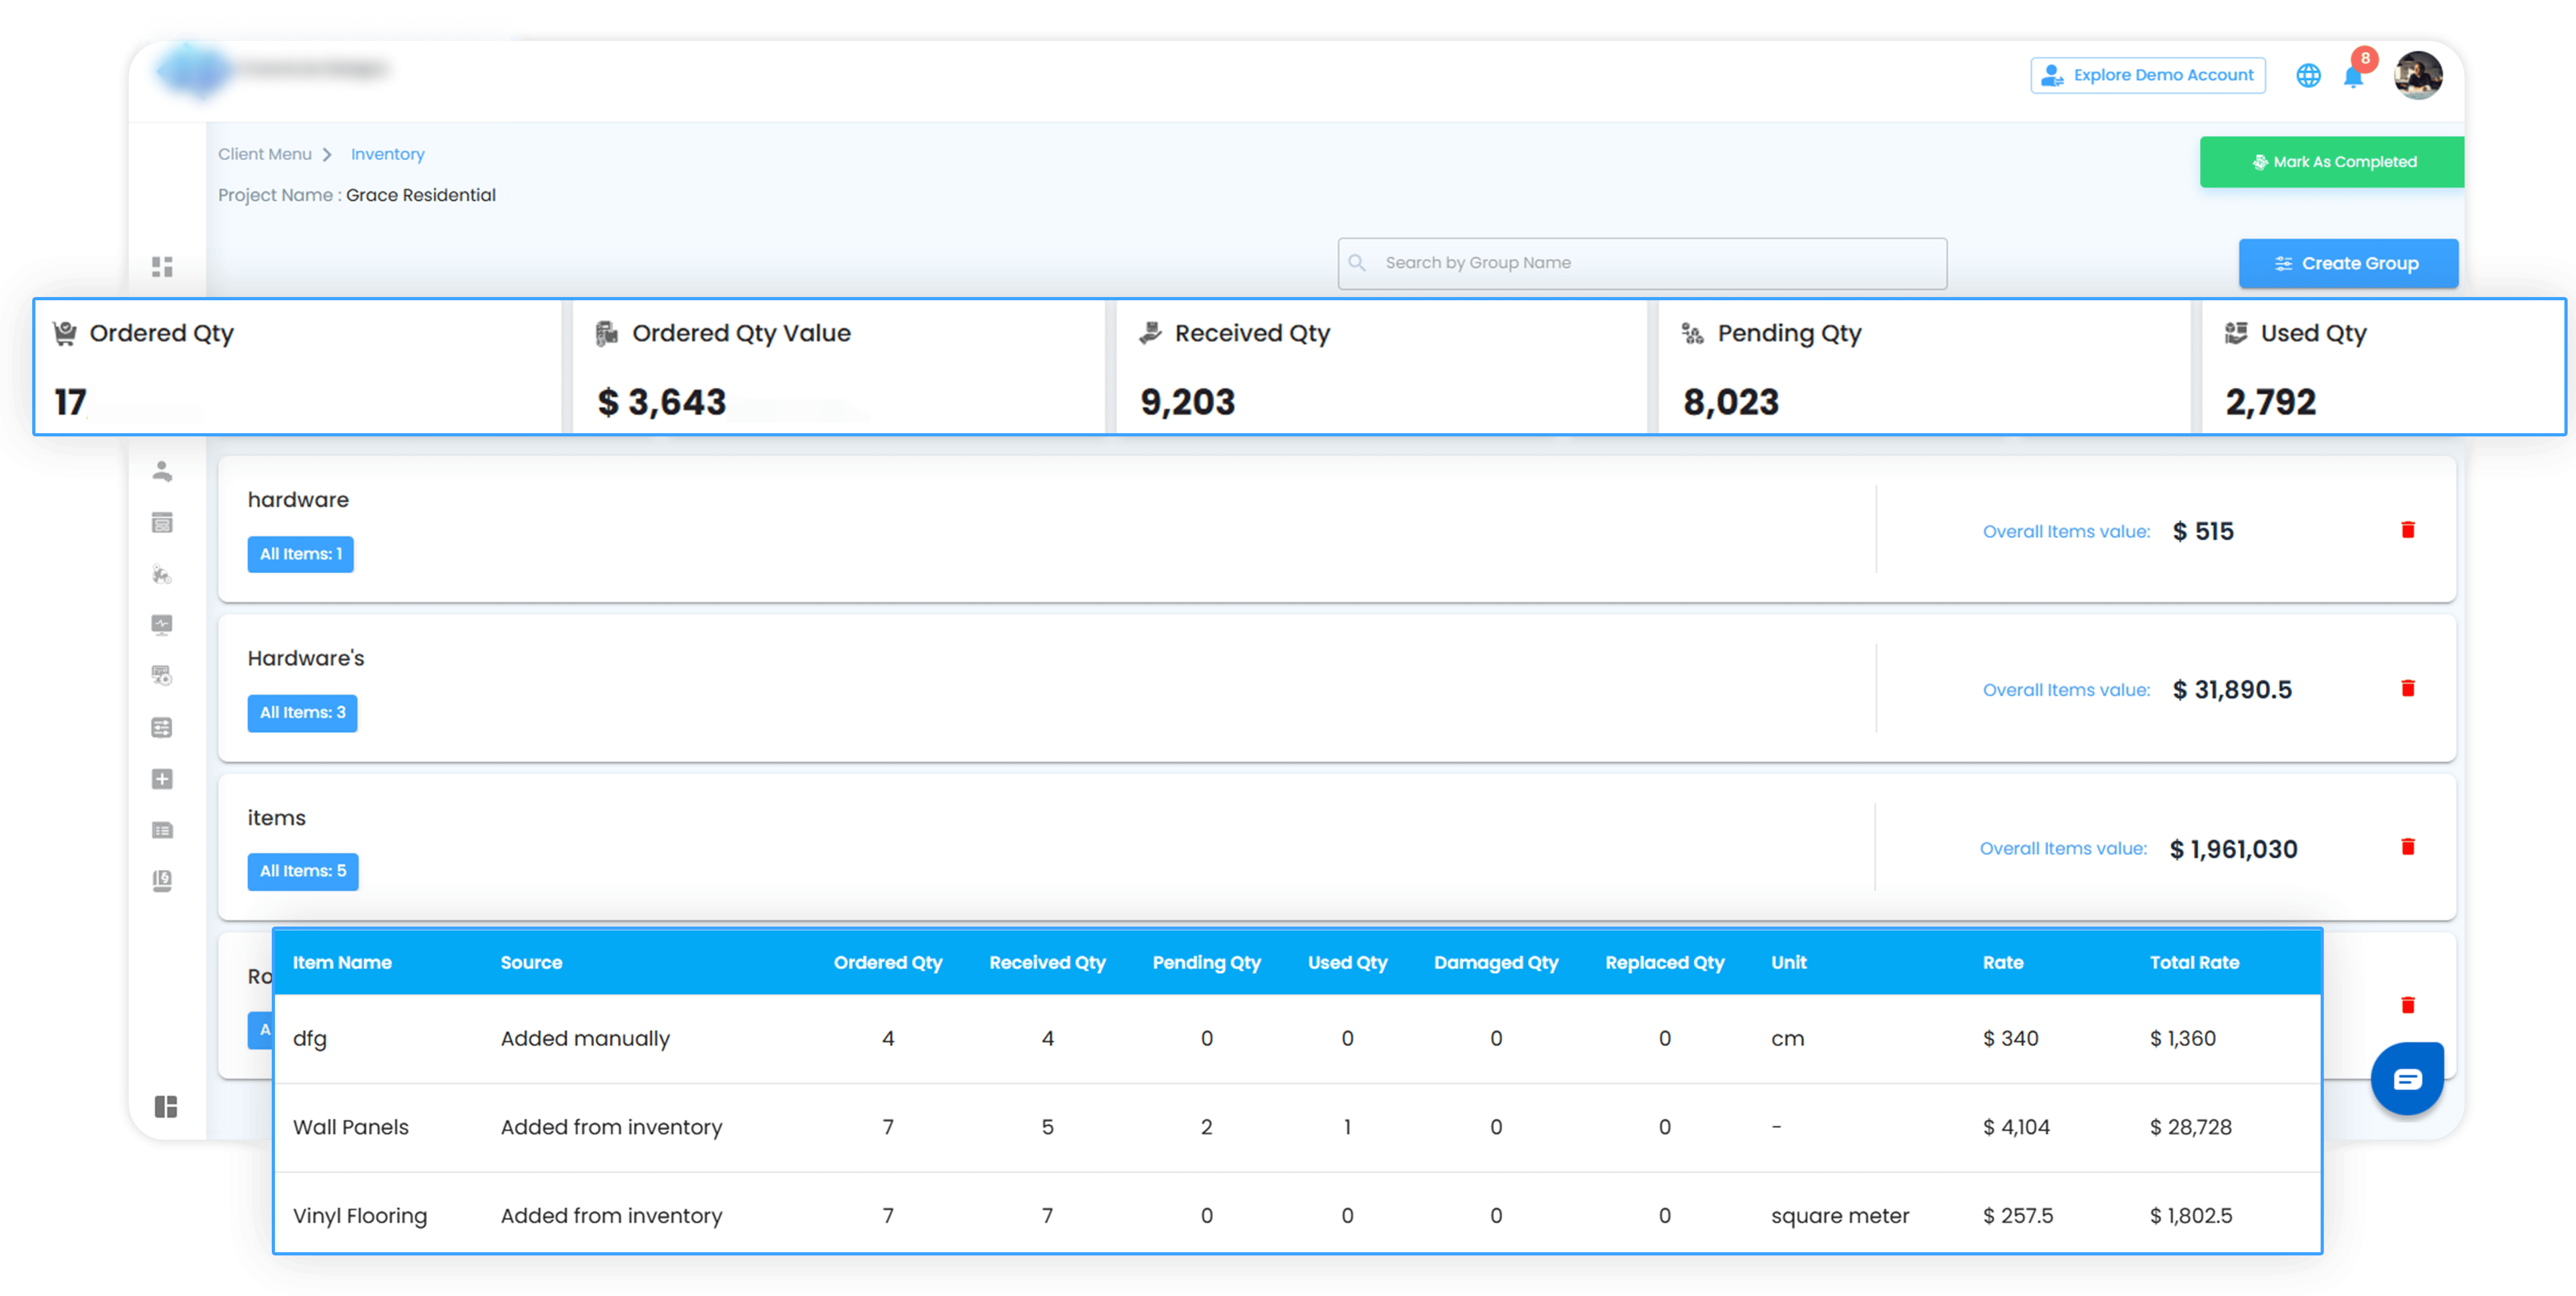This screenshot has height=1296, width=2576.
Task: Click the delete icon of the fourth group
Action: 2408,1005
